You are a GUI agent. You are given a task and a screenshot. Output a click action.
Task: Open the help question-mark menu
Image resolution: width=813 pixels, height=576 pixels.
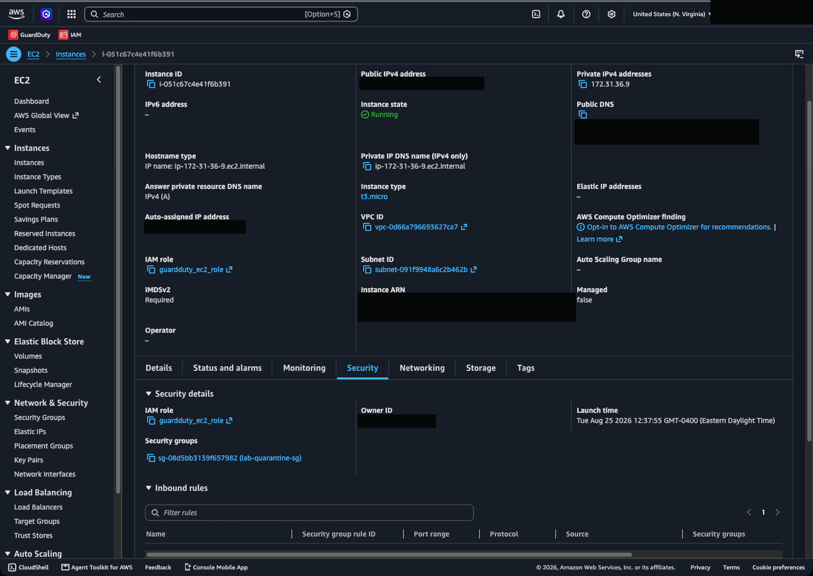pos(586,14)
